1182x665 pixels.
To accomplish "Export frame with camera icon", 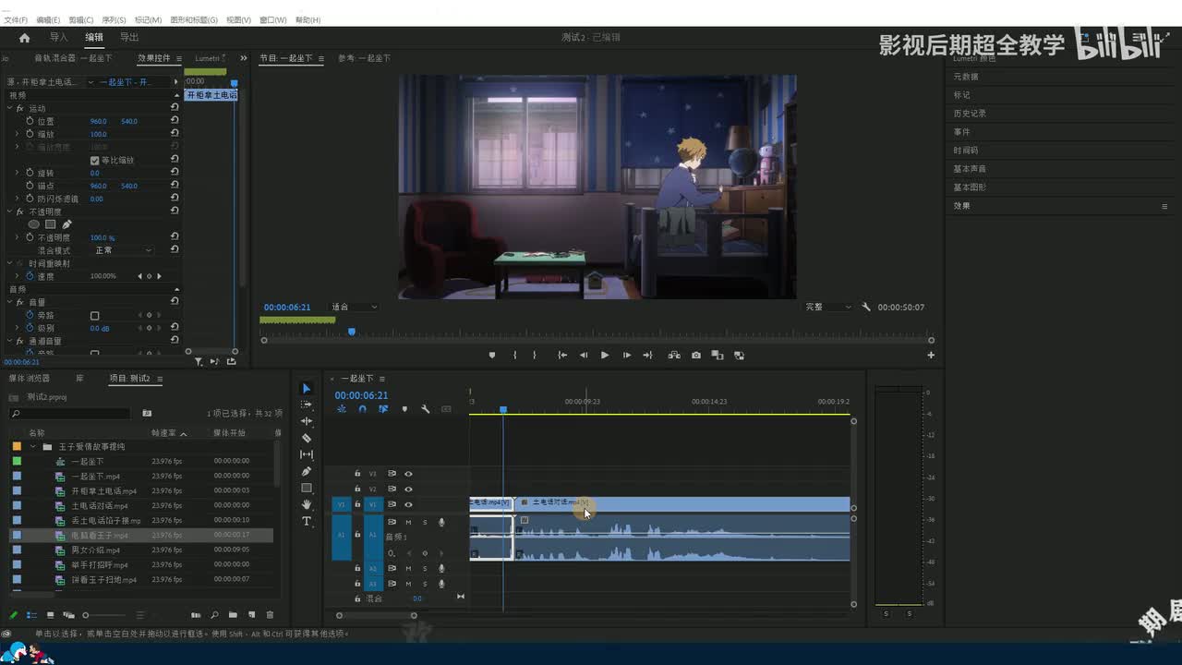I will pyautogui.click(x=695, y=355).
